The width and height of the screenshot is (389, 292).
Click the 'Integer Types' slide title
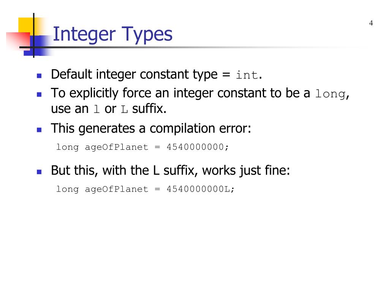(x=112, y=34)
